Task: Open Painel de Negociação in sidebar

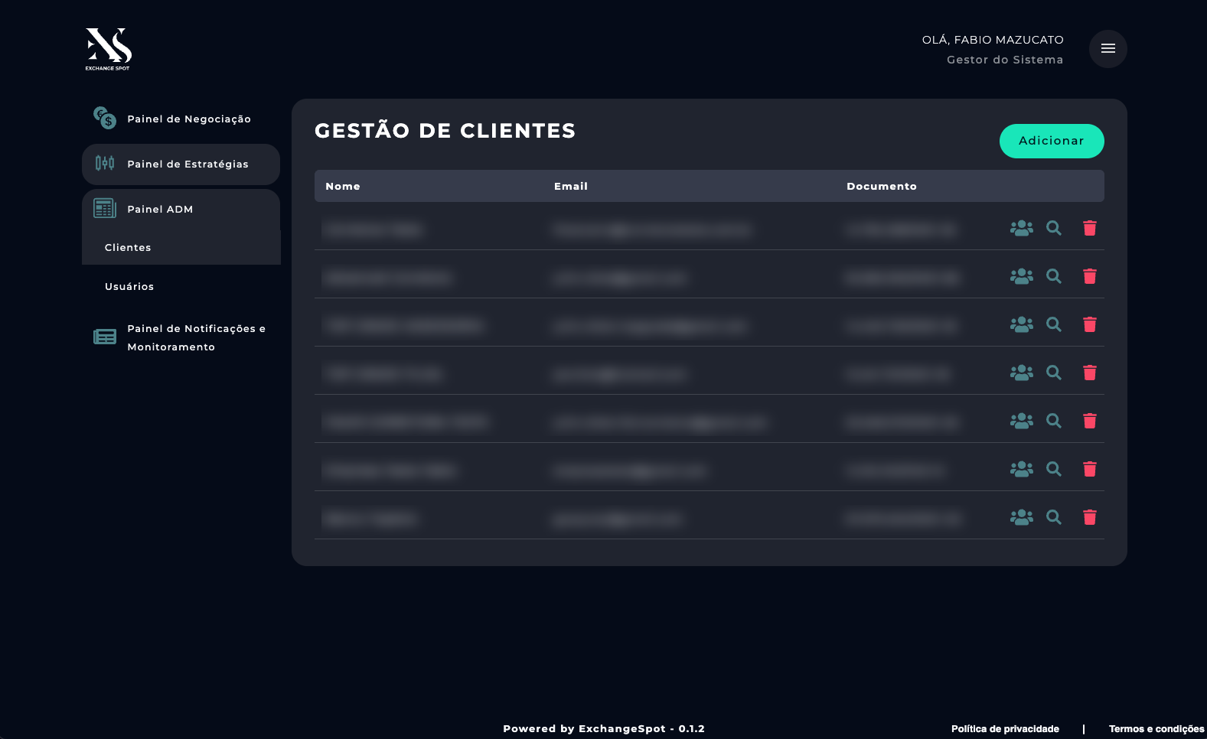Action: point(181,119)
